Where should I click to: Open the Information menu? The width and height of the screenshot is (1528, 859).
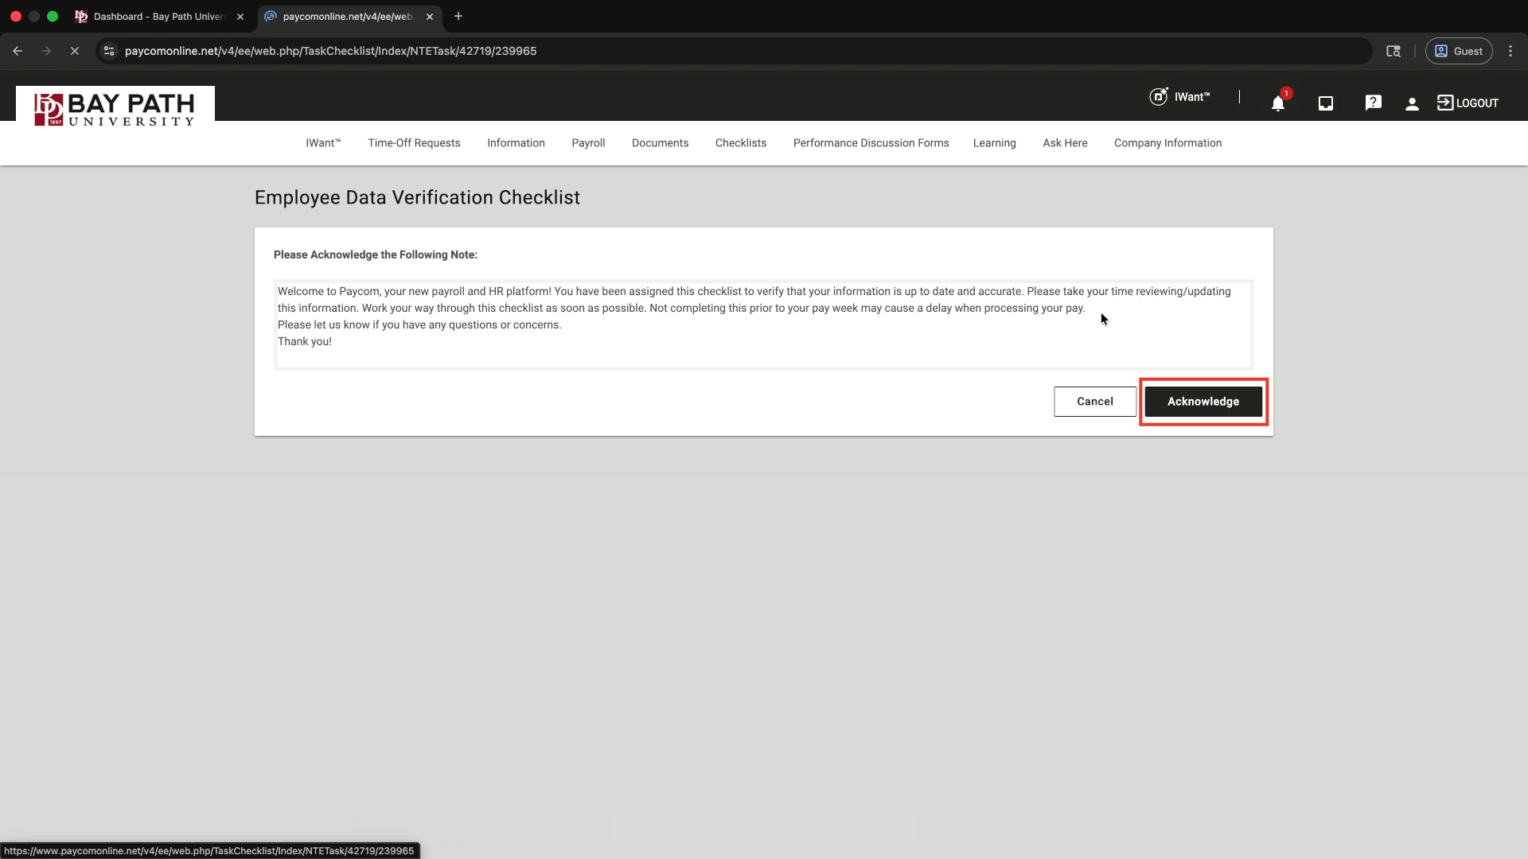coord(516,143)
